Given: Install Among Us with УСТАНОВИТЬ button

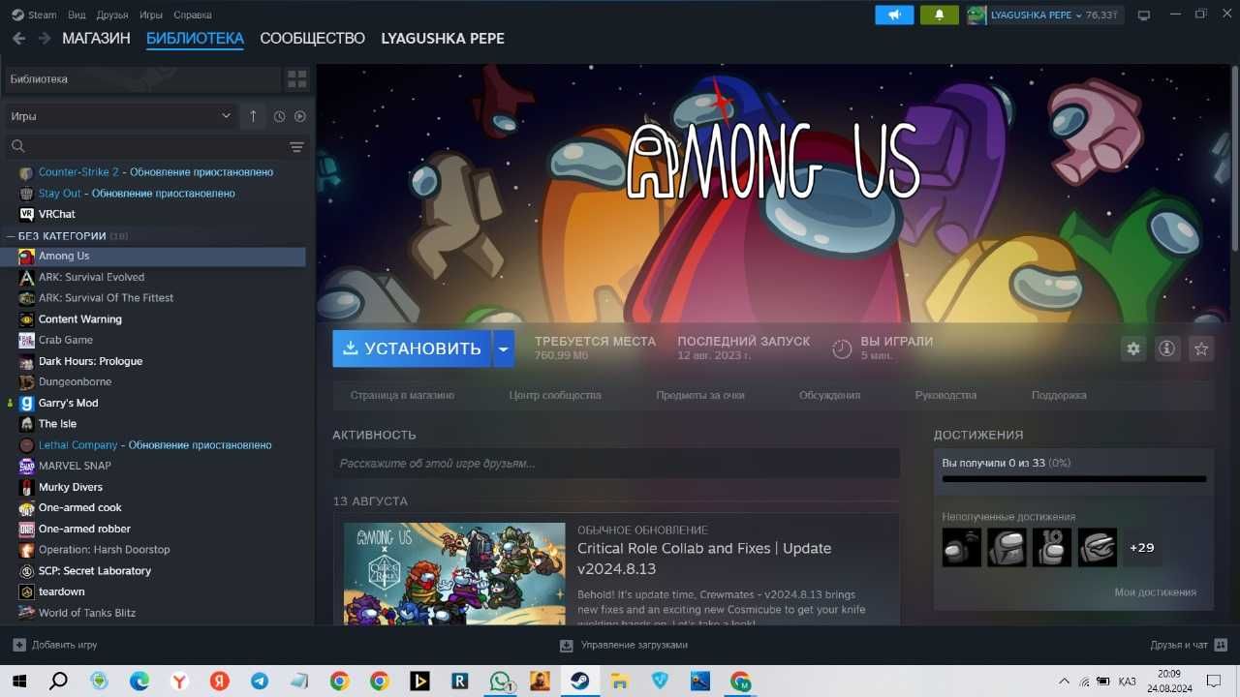Looking at the screenshot, I should (x=412, y=348).
